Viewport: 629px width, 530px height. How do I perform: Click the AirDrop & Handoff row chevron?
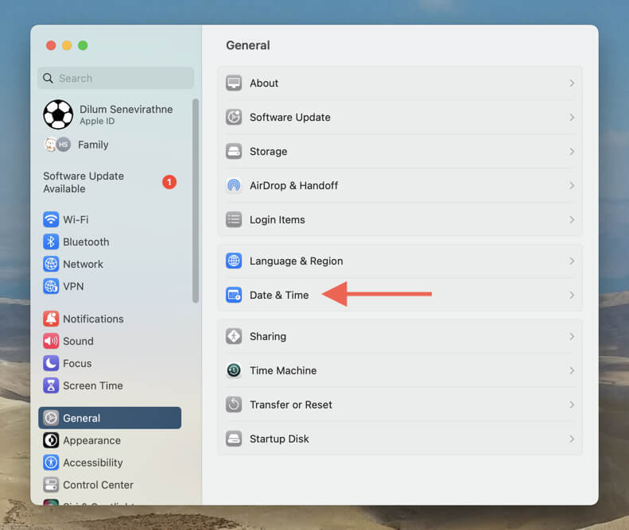pyautogui.click(x=572, y=185)
